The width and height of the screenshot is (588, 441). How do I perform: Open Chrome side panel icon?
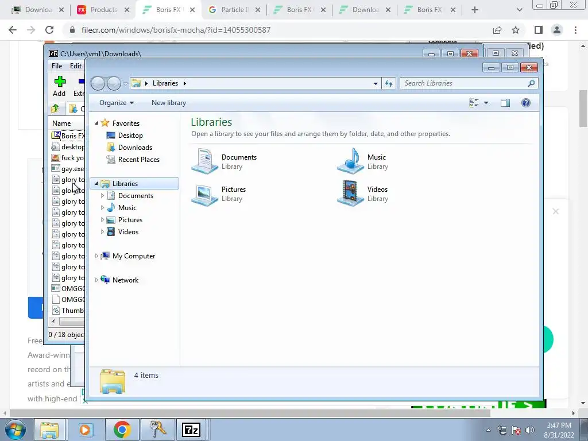click(539, 30)
